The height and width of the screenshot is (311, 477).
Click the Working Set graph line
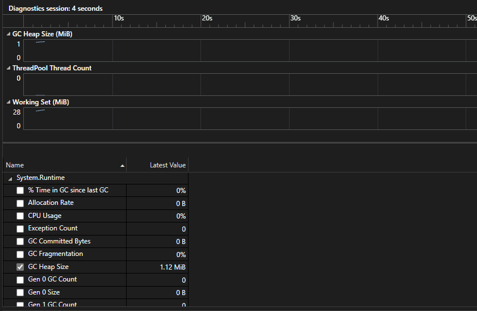point(40,110)
